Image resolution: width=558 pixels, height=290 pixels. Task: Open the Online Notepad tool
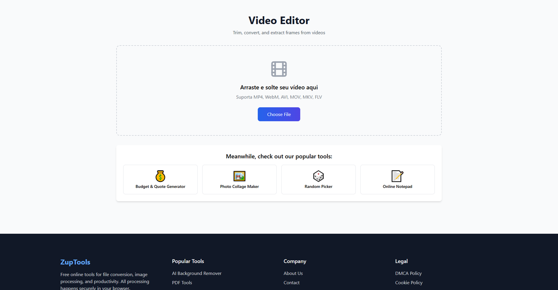(x=398, y=180)
